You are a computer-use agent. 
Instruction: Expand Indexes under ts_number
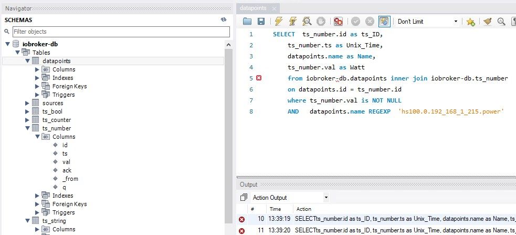(x=37, y=196)
